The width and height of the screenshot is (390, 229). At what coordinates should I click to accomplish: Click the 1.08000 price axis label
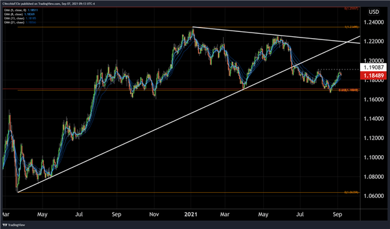pos(374,176)
